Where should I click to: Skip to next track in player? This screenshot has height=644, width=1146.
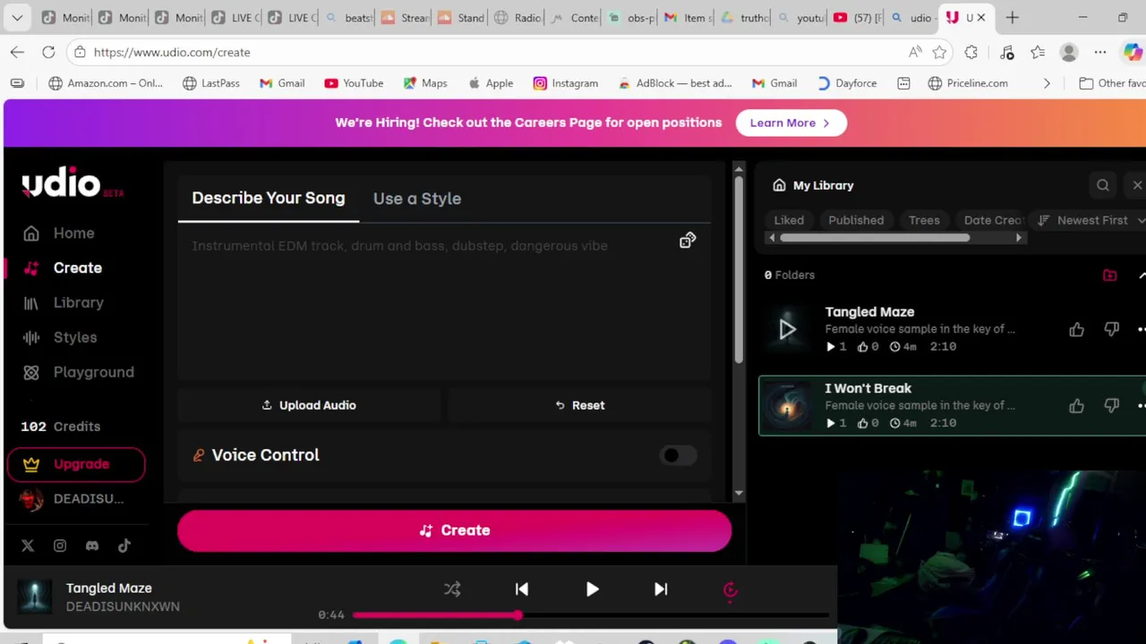pyautogui.click(x=661, y=589)
